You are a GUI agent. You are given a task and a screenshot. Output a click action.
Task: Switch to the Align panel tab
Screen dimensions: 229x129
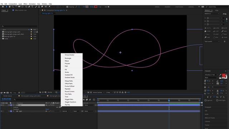217,10
